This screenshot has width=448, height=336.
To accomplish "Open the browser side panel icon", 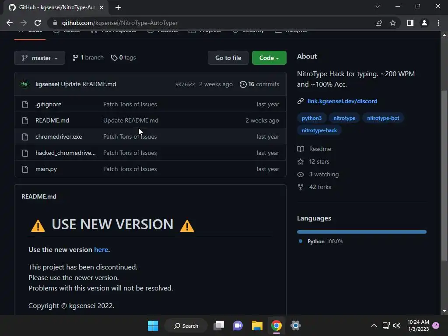I will (x=410, y=23).
